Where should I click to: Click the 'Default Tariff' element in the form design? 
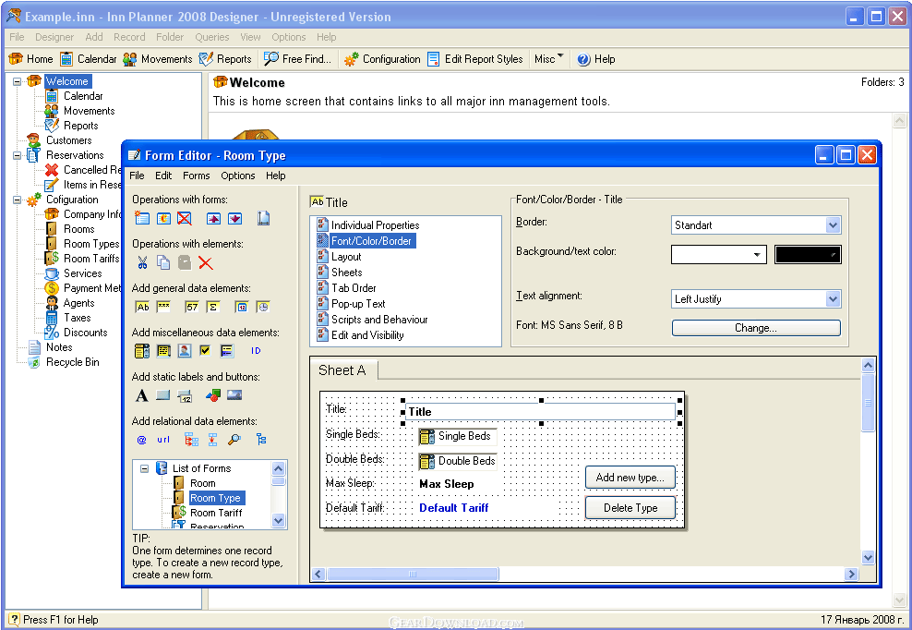(x=453, y=508)
